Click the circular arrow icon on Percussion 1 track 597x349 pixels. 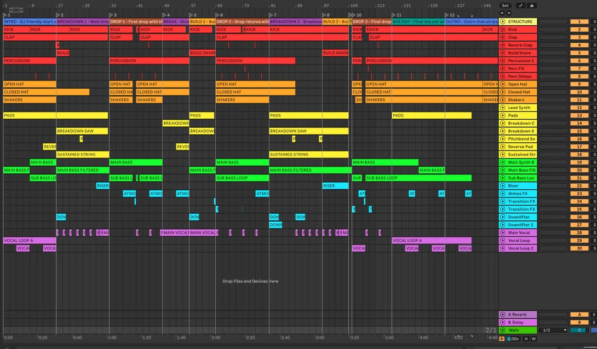point(503,61)
